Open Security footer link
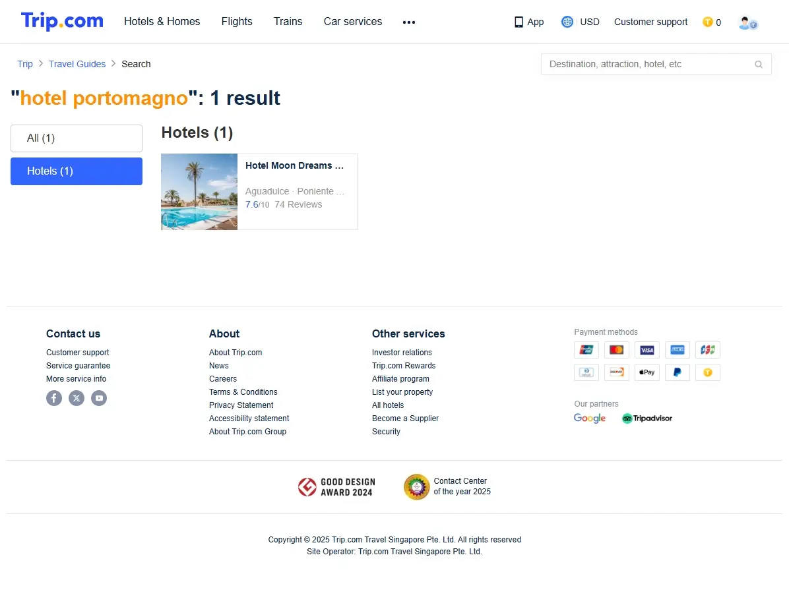Viewport: 789px width, 607px height. click(x=386, y=432)
